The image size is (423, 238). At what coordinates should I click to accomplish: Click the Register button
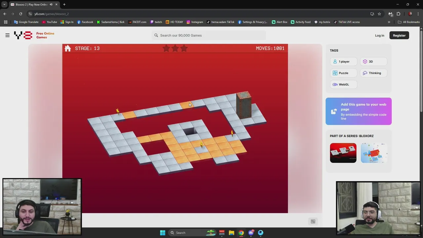click(399, 35)
